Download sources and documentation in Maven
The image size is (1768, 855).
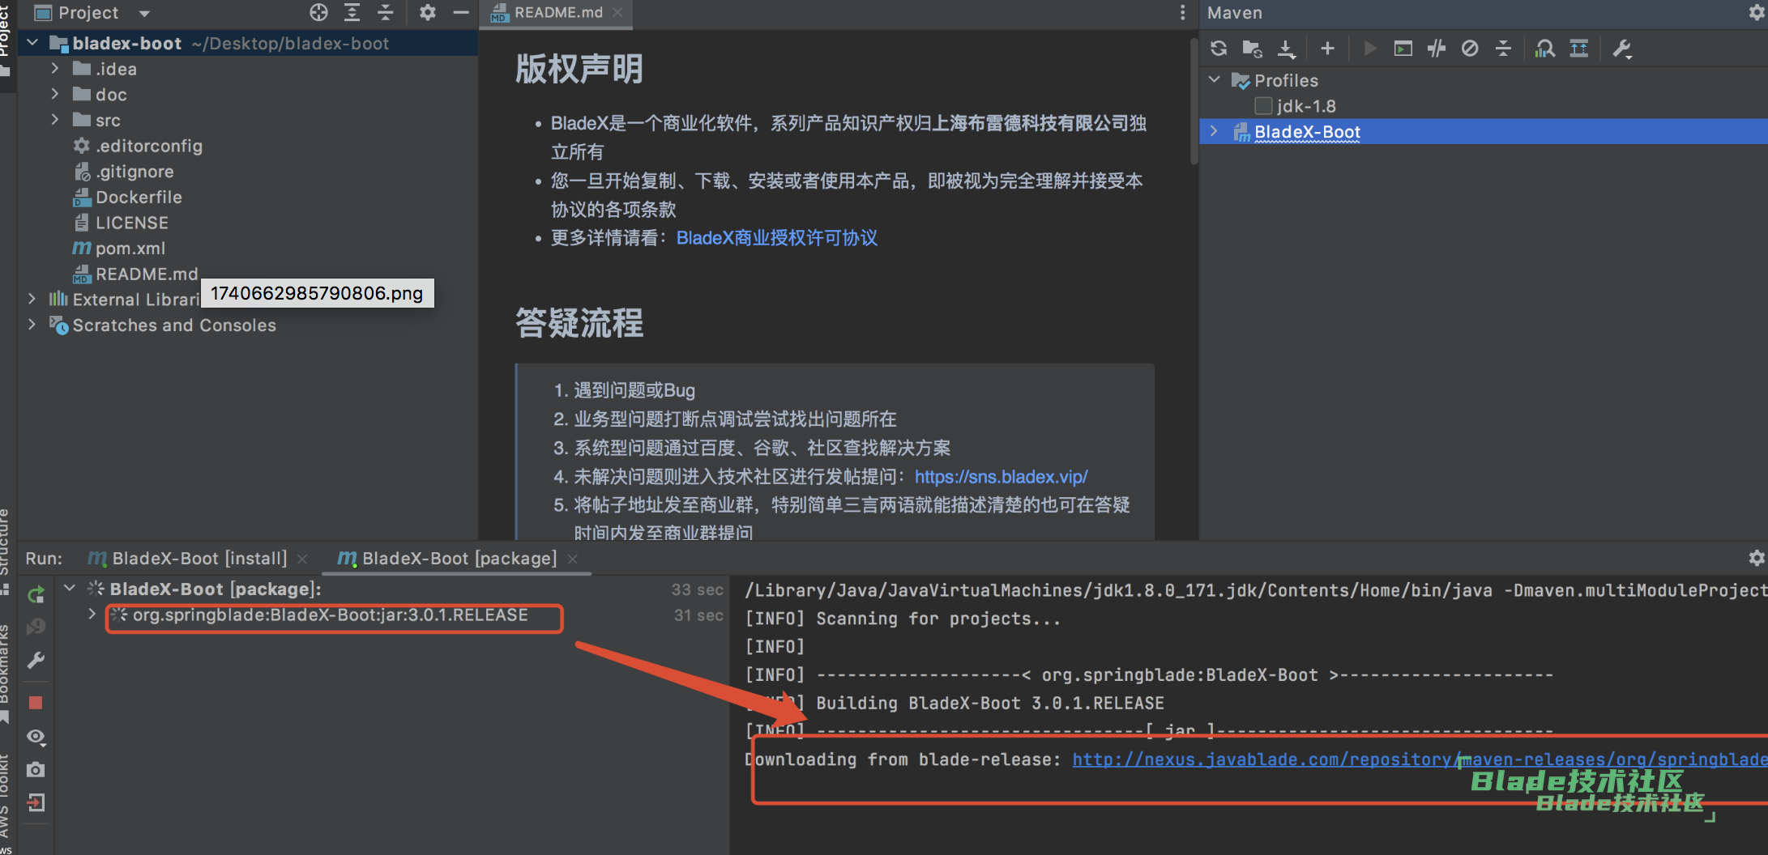pos(1287,49)
